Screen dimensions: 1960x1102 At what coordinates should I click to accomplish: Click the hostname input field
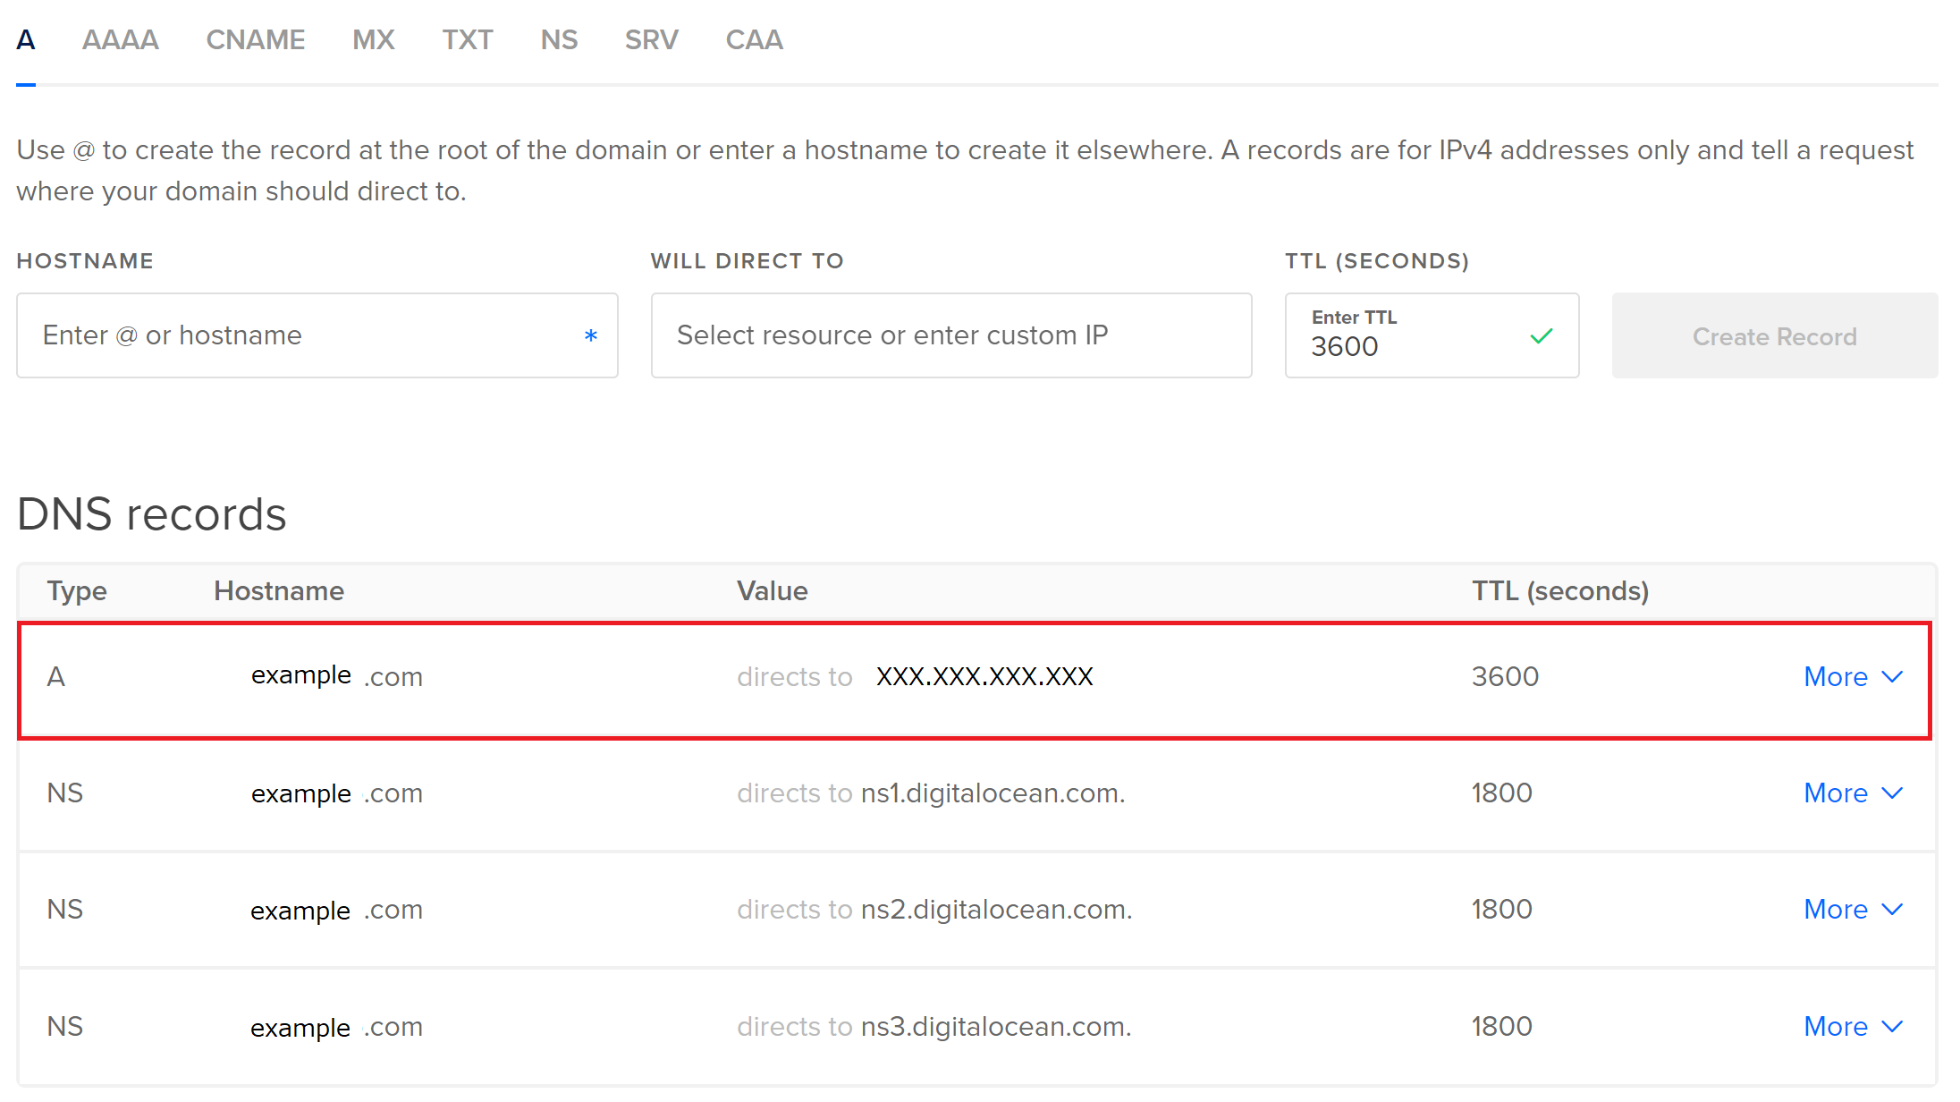pos(295,335)
